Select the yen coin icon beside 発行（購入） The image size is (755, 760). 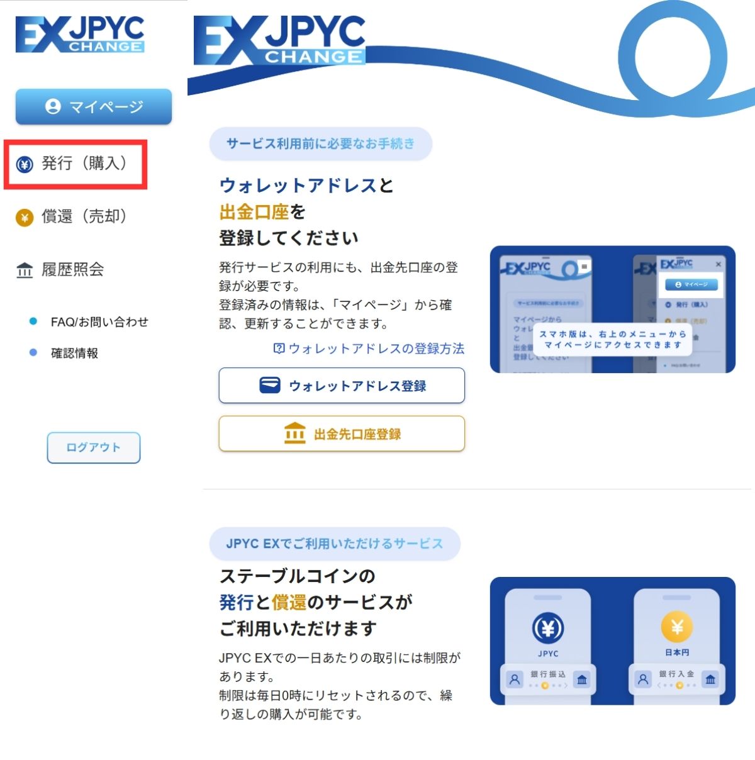tap(24, 165)
